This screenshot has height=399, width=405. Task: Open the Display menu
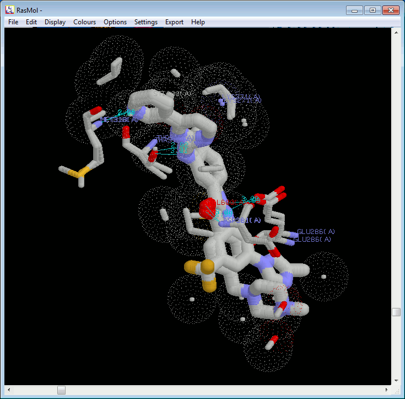[x=55, y=22]
